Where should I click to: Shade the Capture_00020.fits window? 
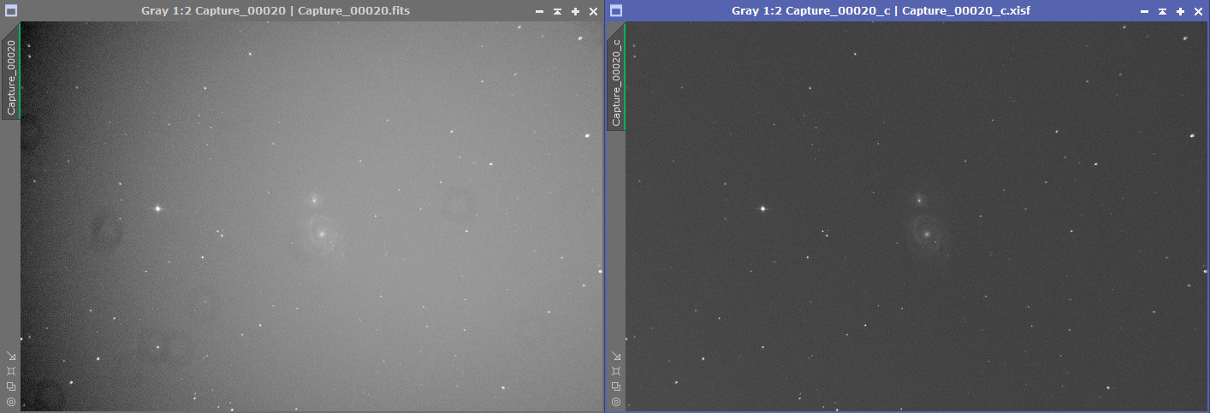(557, 11)
